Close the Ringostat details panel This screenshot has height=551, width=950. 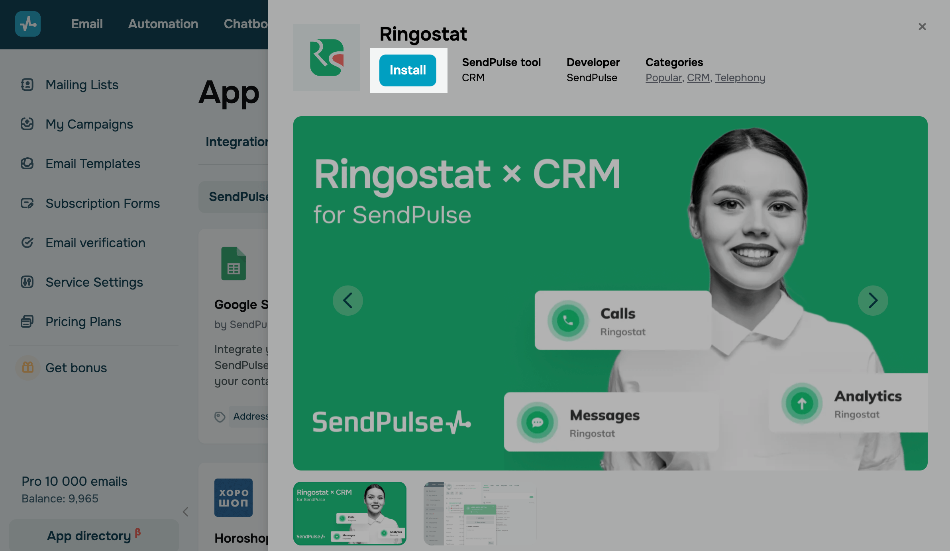pyautogui.click(x=922, y=27)
